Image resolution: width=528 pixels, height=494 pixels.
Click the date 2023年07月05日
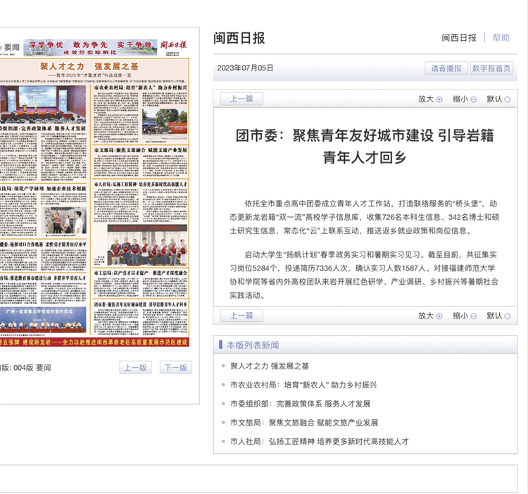click(245, 68)
